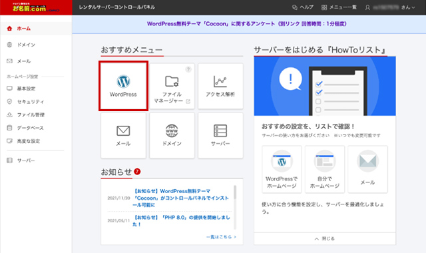
Task: Open the Cocoon theme notice dated 2021/11/30
Action: [181, 198]
